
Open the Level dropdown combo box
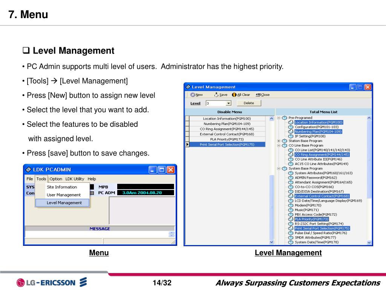[x=229, y=103]
